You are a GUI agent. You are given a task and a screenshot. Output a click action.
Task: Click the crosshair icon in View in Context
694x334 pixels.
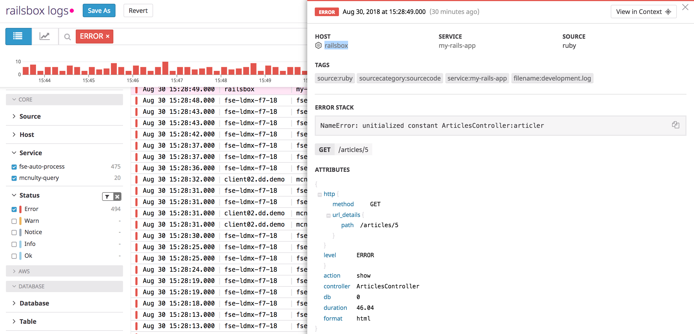pyautogui.click(x=668, y=12)
